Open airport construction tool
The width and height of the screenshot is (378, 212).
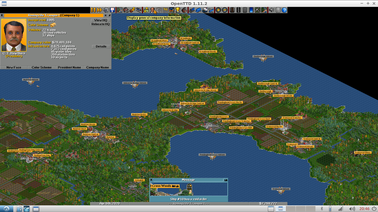coord(258,10)
